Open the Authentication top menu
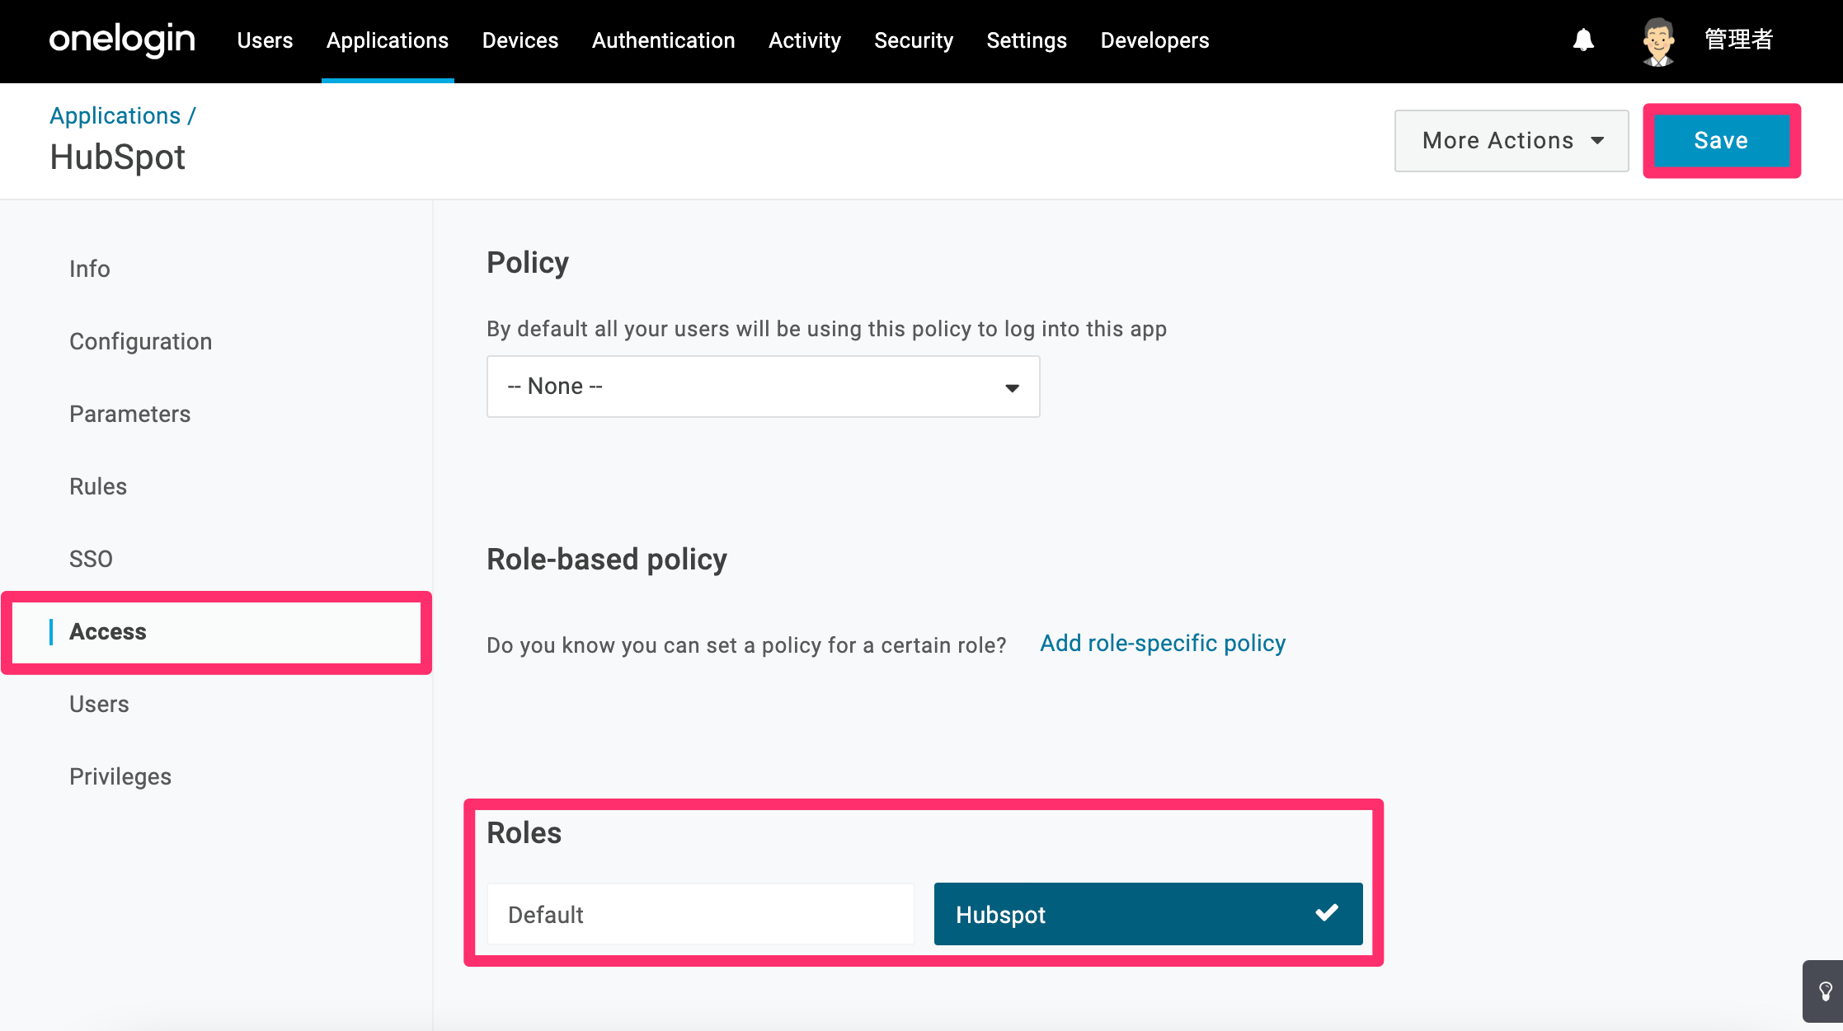Viewport: 1843px width, 1031px height. point(664,40)
